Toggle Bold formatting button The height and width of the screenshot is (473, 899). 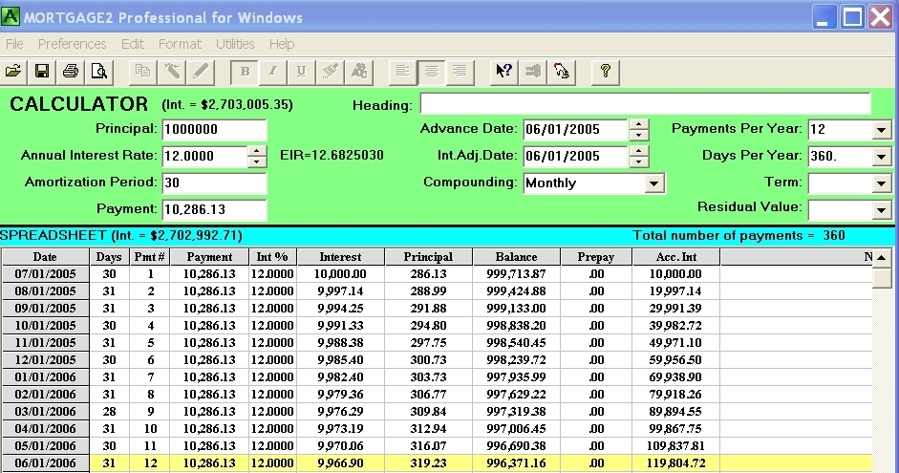pos(245,71)
